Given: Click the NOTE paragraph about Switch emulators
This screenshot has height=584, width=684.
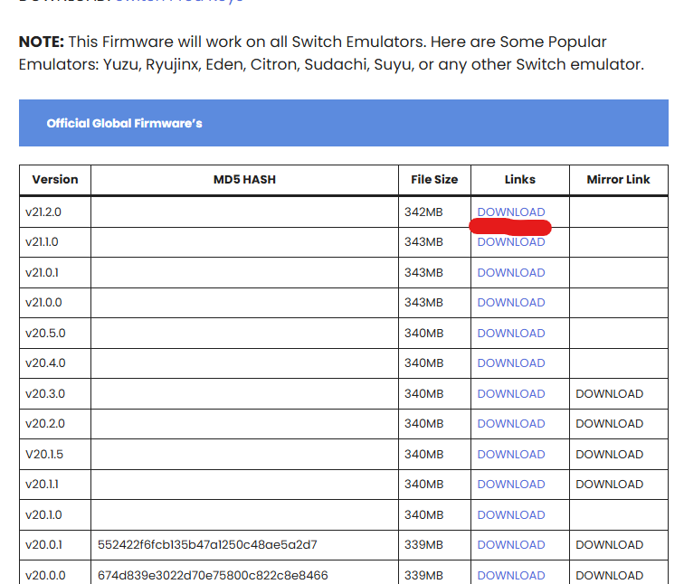Looking at the screenshot, I should pyautogui.click(x=331, y=53).
